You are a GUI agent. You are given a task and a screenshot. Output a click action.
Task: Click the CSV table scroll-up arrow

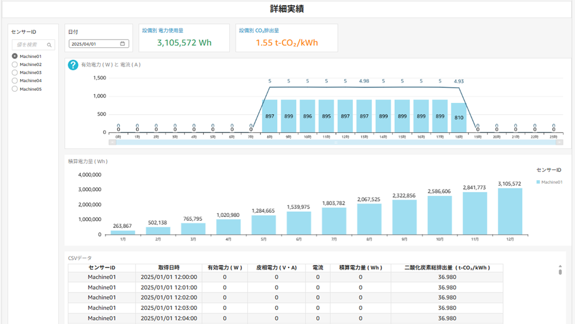[x=560, y=266]
